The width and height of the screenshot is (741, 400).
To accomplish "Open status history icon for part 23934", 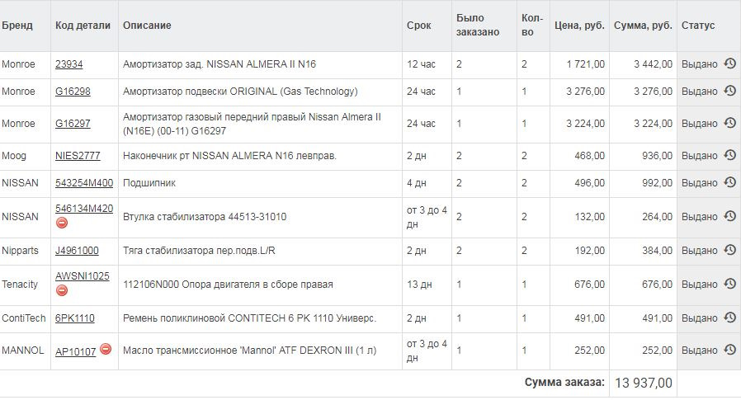I will point(730,64).
